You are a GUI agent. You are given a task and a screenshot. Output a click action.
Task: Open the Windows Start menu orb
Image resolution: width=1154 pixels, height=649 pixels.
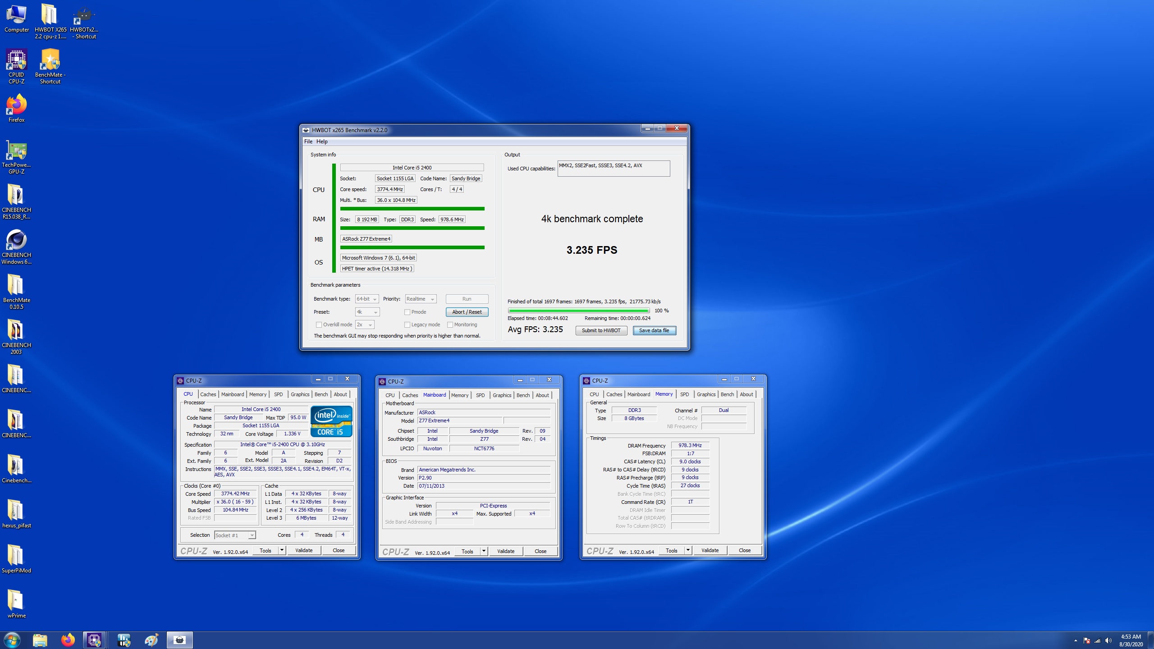12,640
